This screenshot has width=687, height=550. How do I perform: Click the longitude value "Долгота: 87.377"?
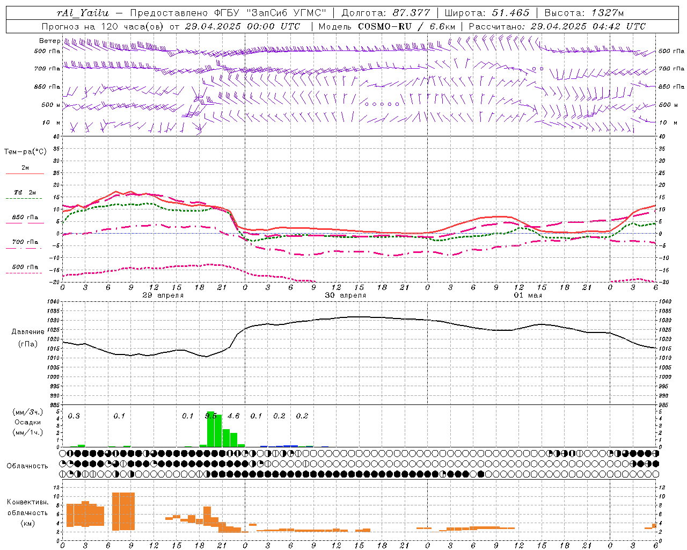click(x=385, y=13)
